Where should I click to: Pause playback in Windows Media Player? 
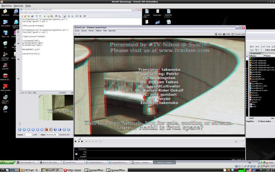(x=79, y=141)
